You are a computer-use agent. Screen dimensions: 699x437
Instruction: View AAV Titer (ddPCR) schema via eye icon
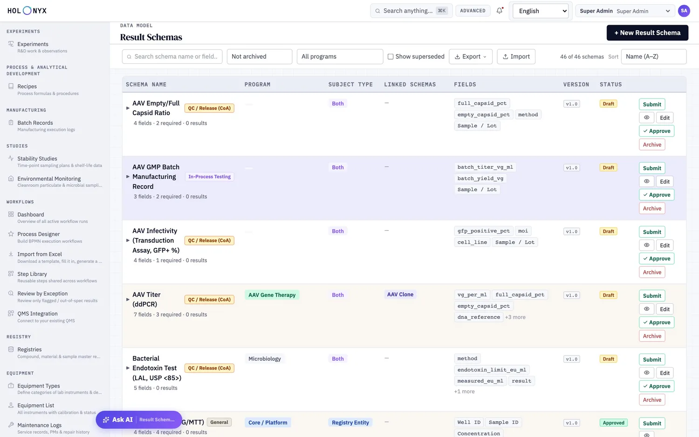(646, 309)
